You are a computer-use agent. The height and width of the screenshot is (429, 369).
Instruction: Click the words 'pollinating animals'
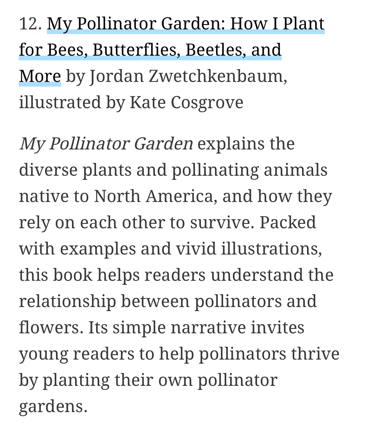tap(249, 170)
